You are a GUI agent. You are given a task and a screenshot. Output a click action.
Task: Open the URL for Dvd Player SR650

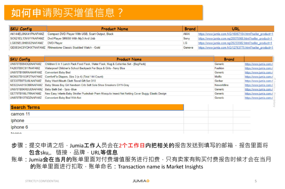pos(235,39)
